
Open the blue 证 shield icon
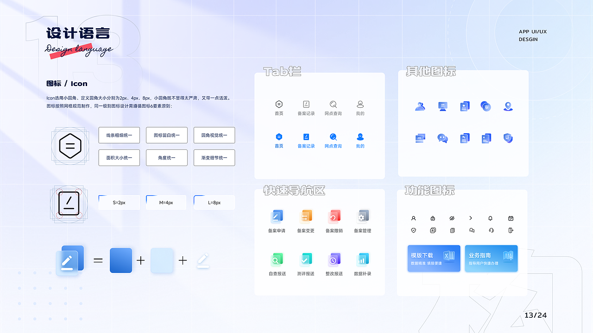[x=508, y=138]
